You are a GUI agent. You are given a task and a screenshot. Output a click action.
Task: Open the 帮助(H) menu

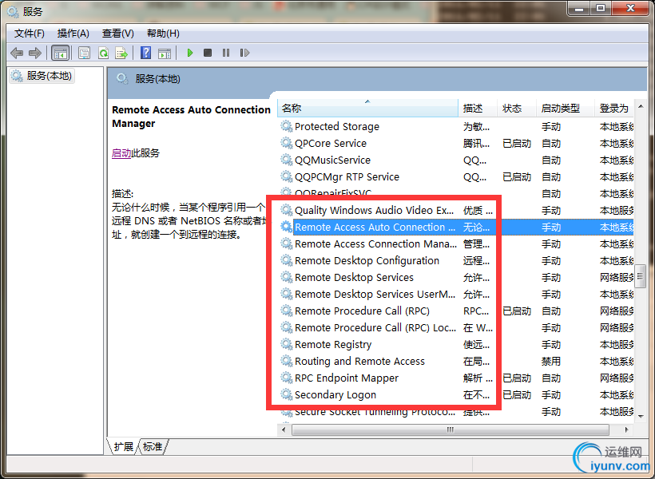pos(163,34)
